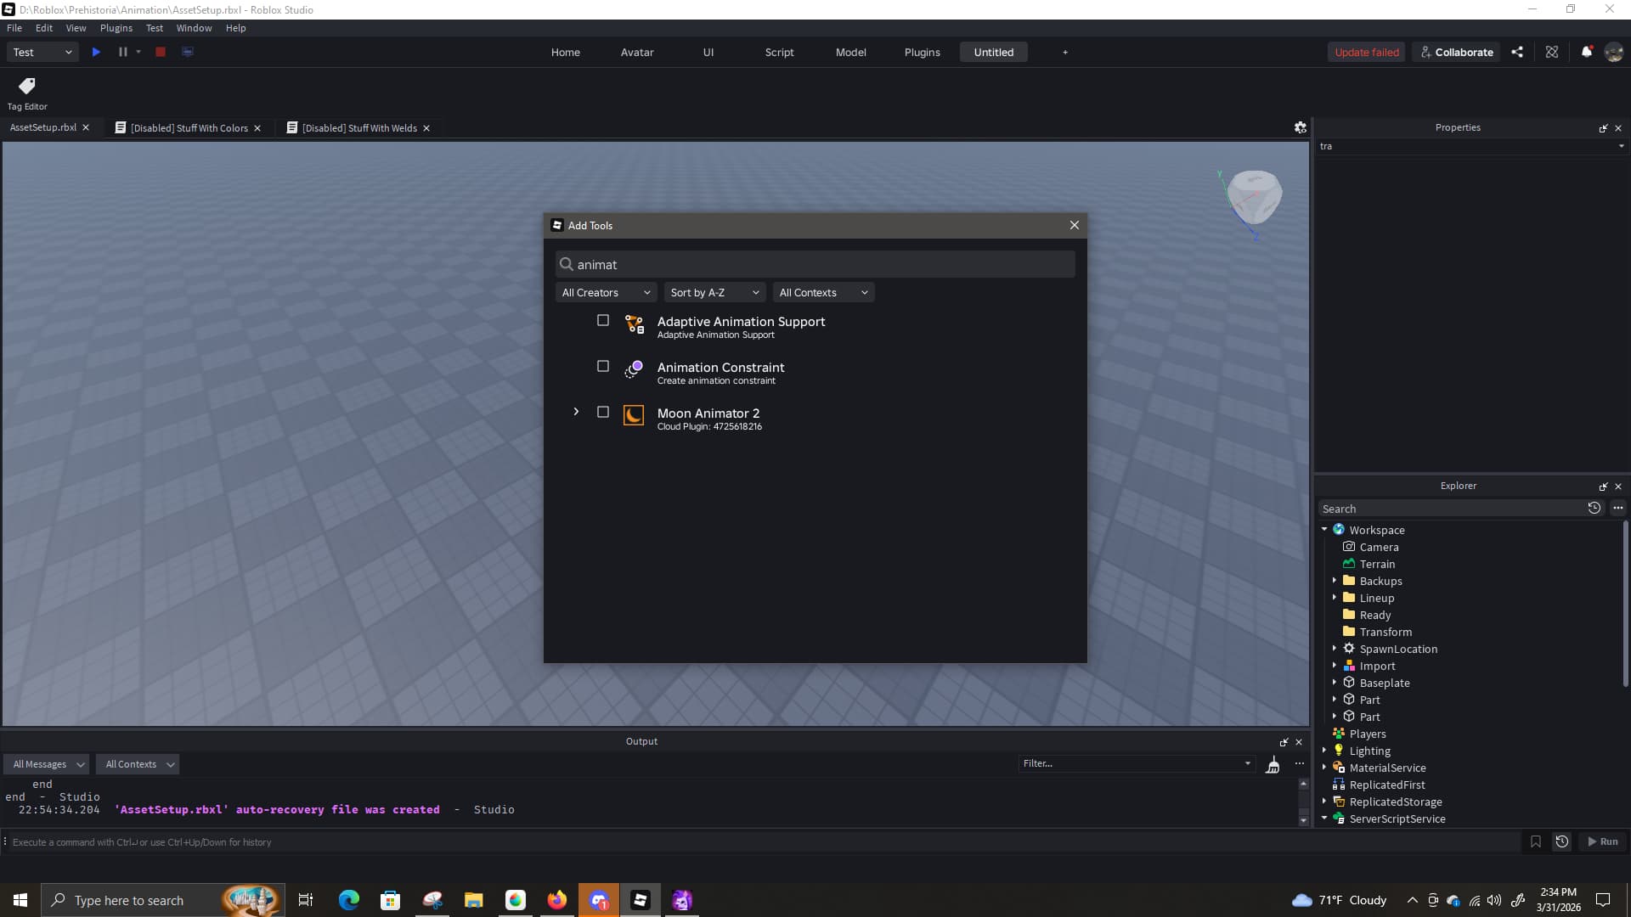Select the Baseplate item in Explorer
The height and width of the screenshot is (917, 1631).
point(1384,683)
